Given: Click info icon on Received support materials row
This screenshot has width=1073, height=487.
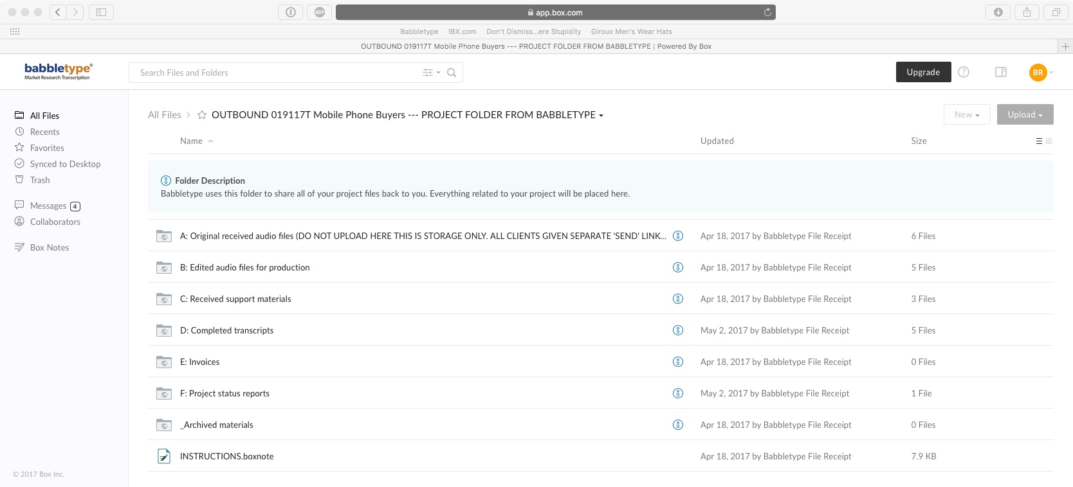Looking at the screenshot, I should (x=678, y=299).
